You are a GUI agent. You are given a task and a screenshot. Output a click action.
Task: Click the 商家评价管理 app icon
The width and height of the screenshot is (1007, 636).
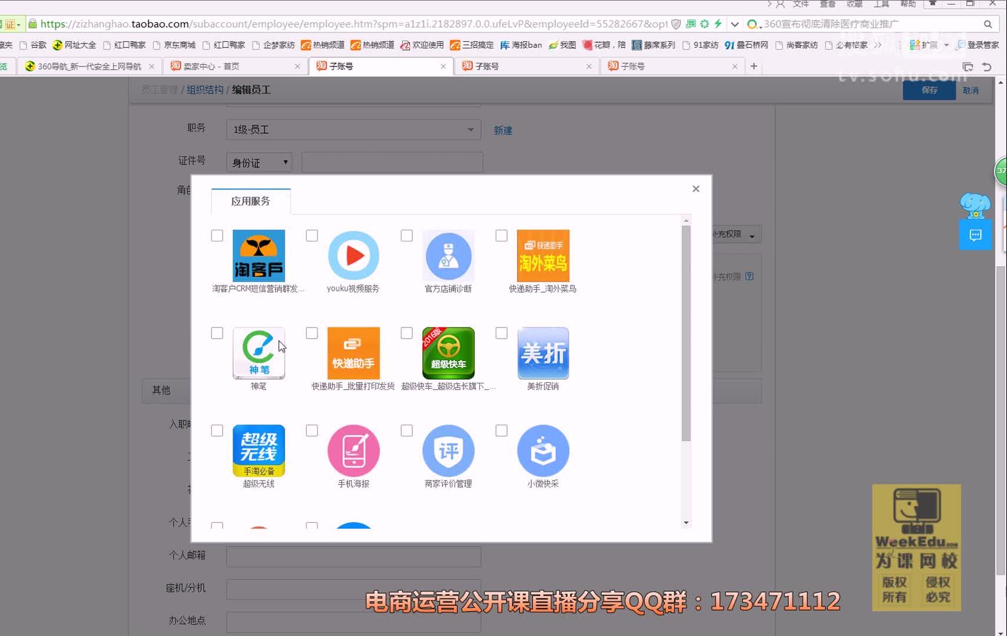[x=448, y=450]
